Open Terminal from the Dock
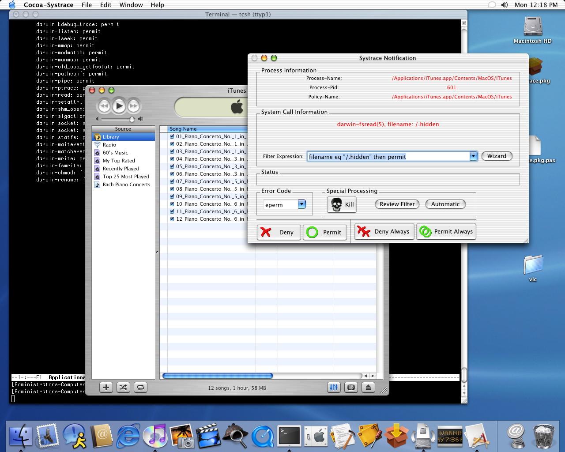The height and width of the screenshot is (452, 565). pyautogui.click(x=289, y=436)
